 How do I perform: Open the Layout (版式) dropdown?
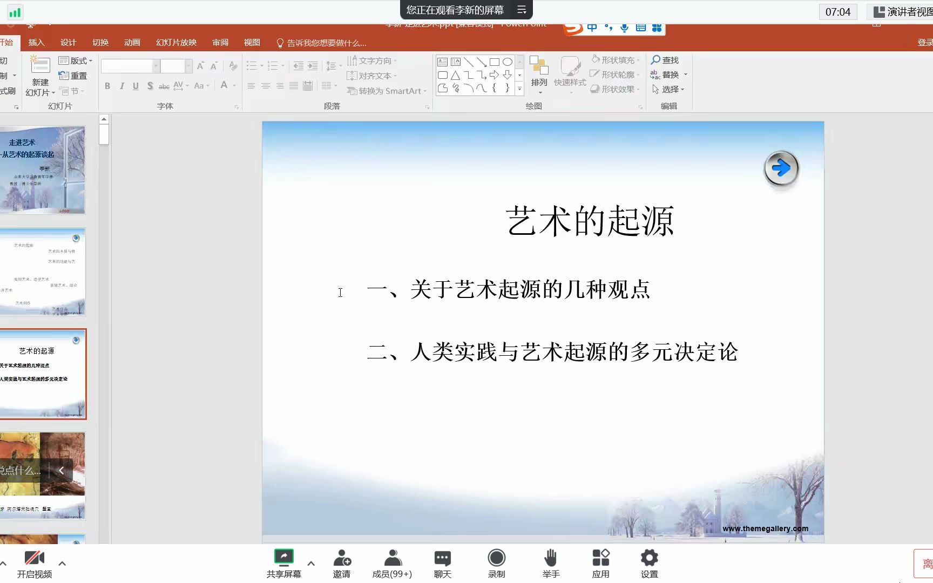(76, 60)
